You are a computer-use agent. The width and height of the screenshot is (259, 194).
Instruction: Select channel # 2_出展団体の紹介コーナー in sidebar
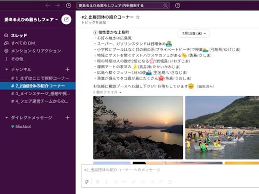click(x=38, y=86)
